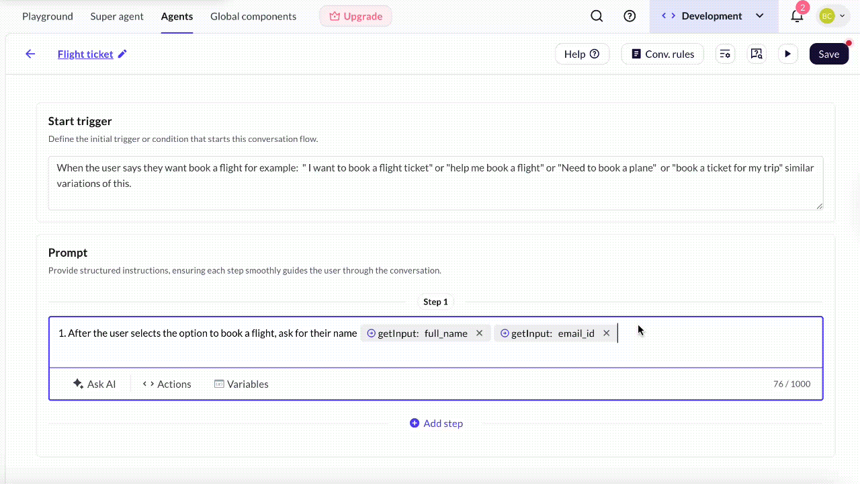Remove the getInput full_name chip
The image size is (860, 484).
tap(479, 333)
